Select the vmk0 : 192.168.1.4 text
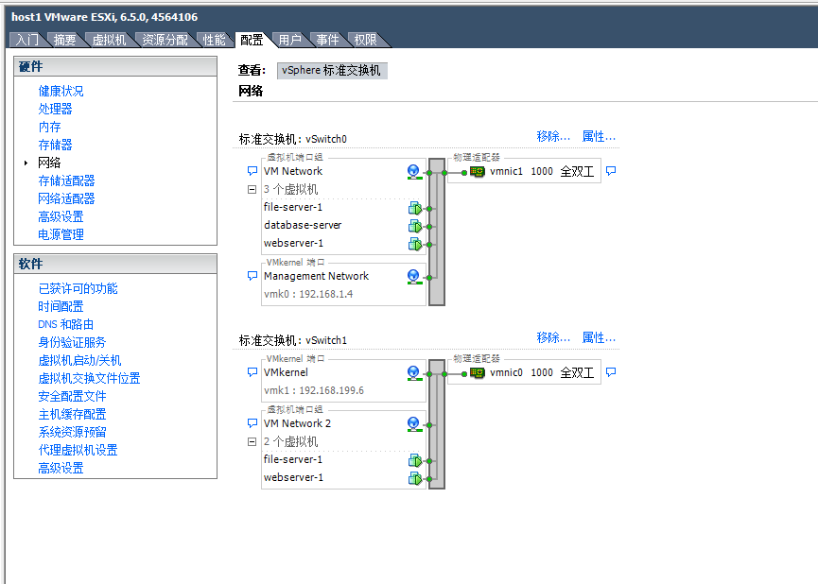 coord(308,294)
